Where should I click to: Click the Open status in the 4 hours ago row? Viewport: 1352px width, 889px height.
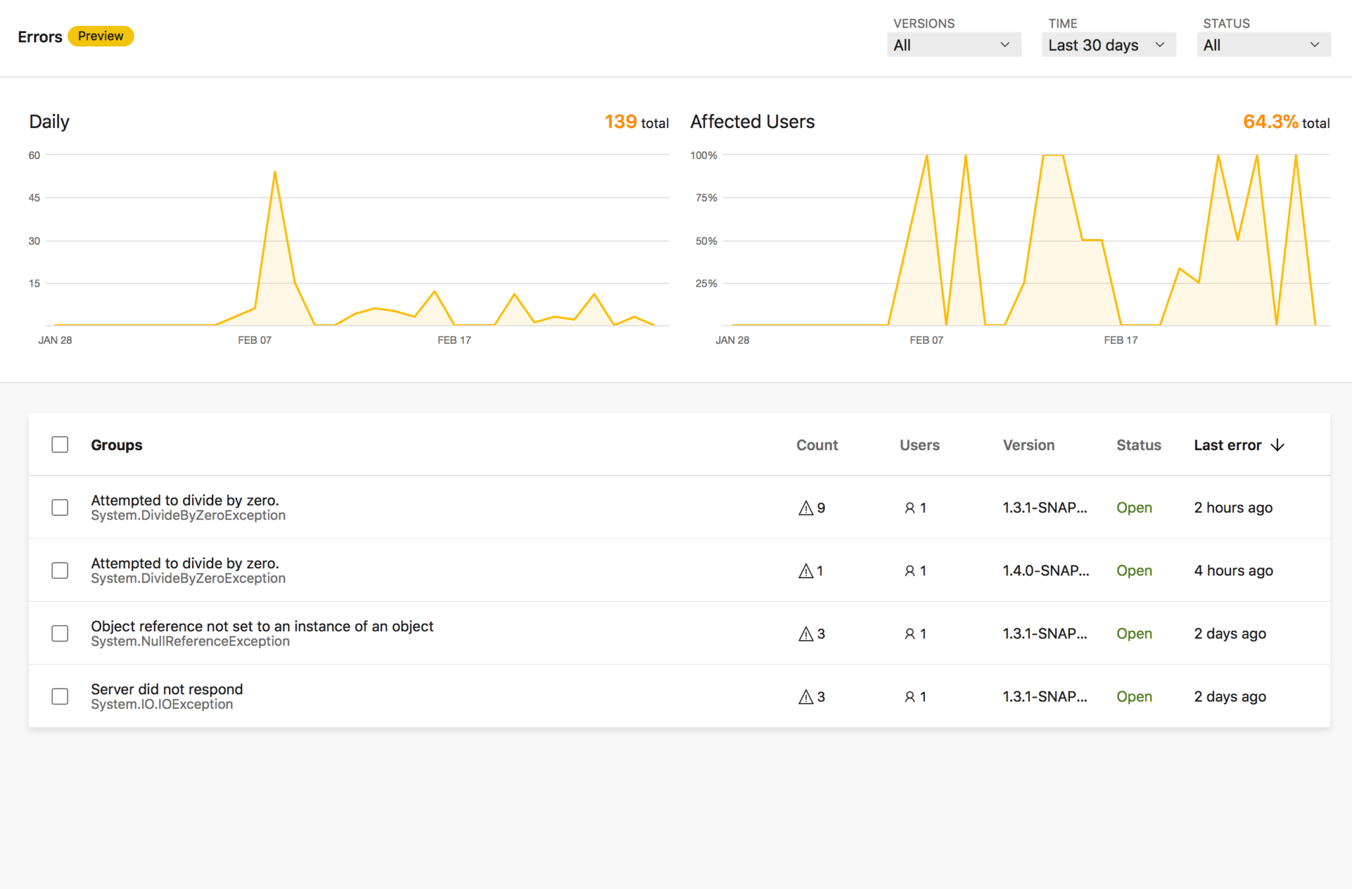click(x=1134, y=571)
